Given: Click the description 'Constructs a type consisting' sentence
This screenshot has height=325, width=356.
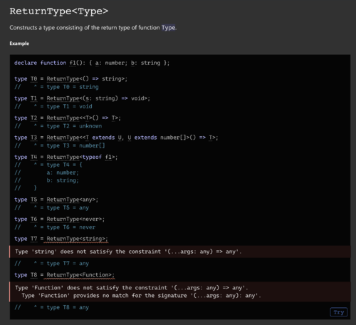Looking at the screenshot, I should click(93, 28).
